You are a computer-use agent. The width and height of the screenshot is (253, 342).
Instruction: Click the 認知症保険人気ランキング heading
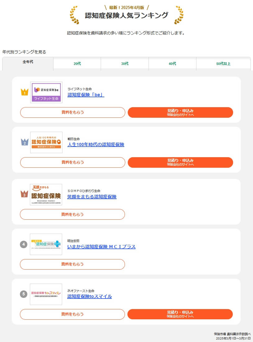click(x=126, y=15)
